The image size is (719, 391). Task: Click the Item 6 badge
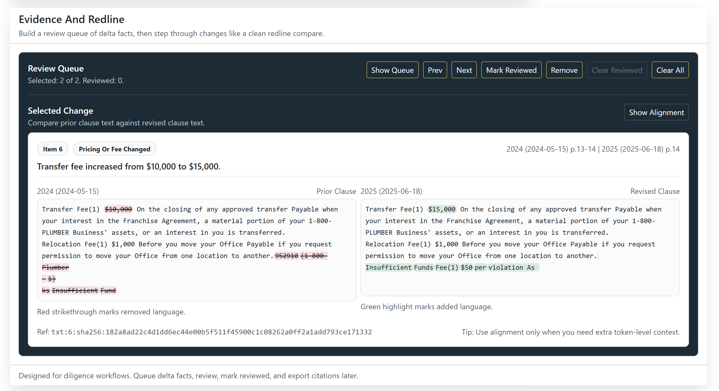click(x=52, y=149)
